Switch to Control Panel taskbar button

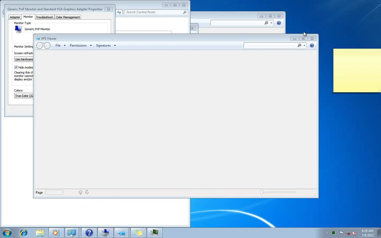(72, 233)
